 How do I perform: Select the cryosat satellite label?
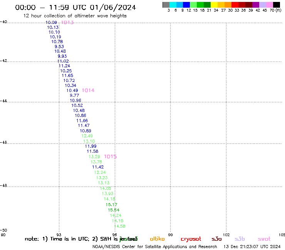pyautogui.click(x=191, y=239)
